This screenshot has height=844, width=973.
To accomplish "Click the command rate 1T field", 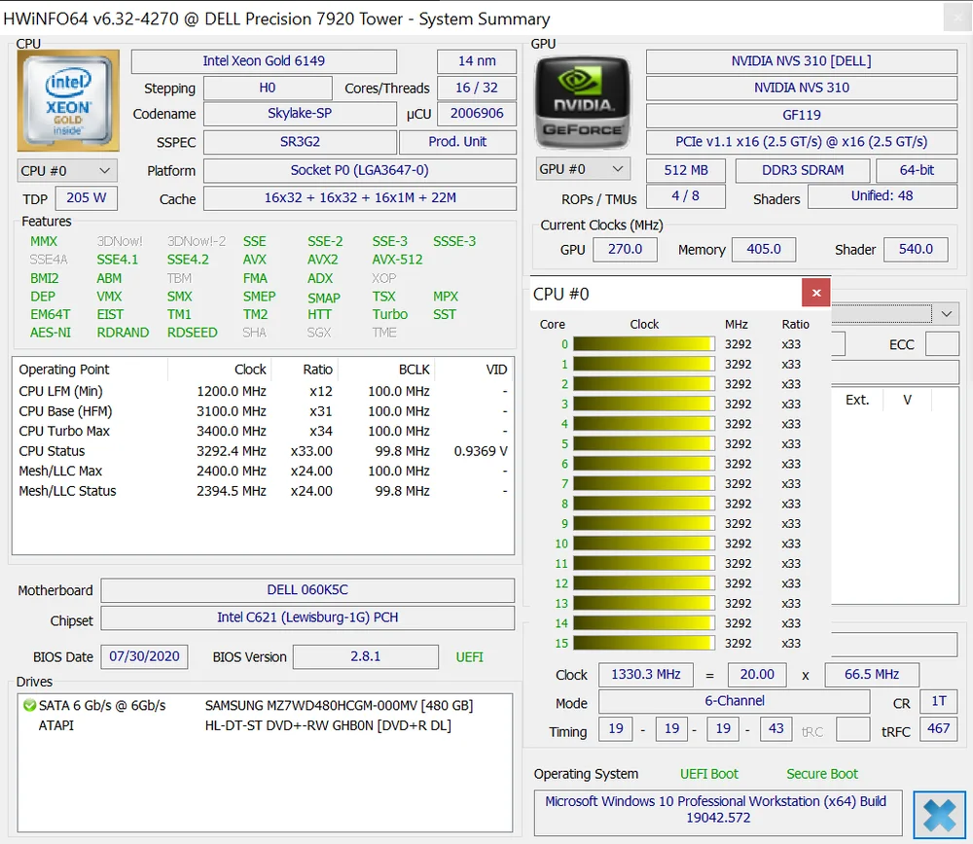I will click(x=938, y=701).
